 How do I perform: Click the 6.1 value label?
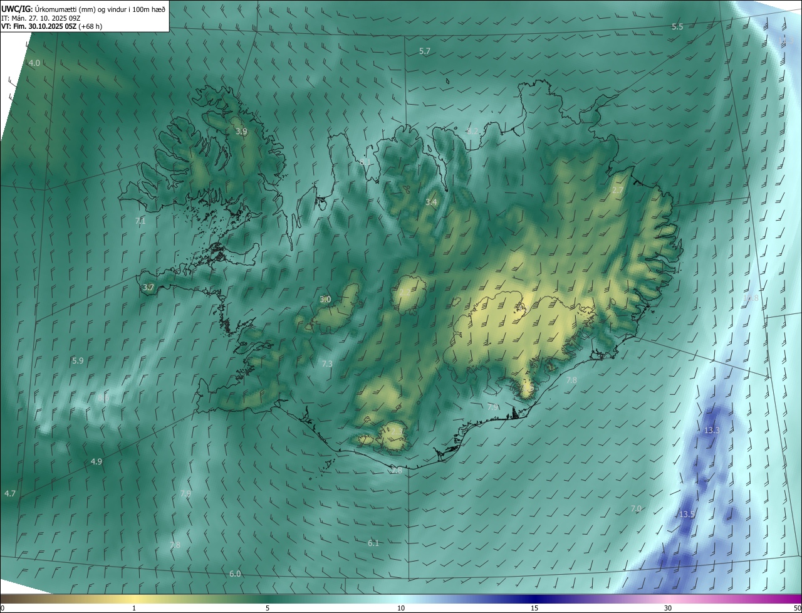(x=373, y=543)
